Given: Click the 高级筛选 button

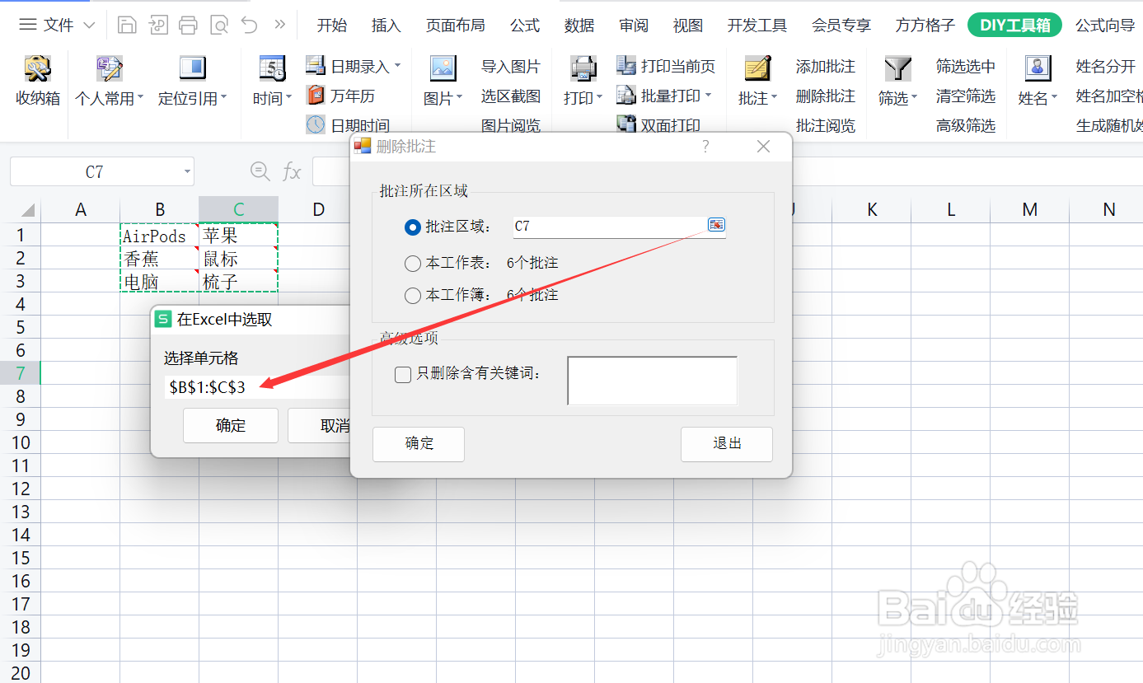Looking at the screenshot, I should point(966,125).
